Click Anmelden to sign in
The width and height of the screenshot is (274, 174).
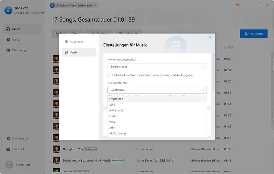pyautogui.click(x=23, y=165)
